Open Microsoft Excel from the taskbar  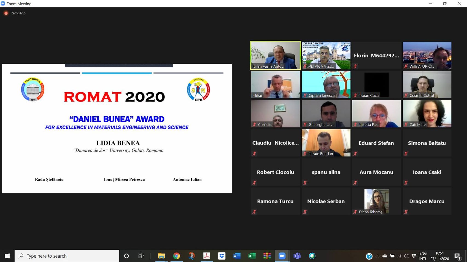252,256
